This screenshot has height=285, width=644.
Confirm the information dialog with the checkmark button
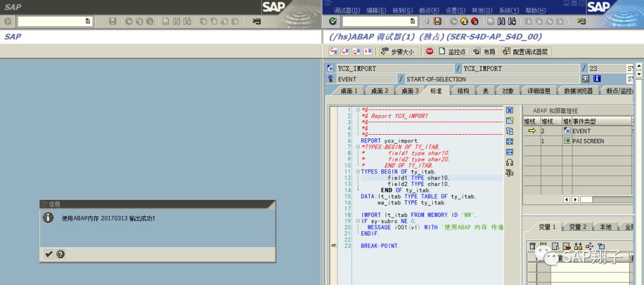[49, 254]
